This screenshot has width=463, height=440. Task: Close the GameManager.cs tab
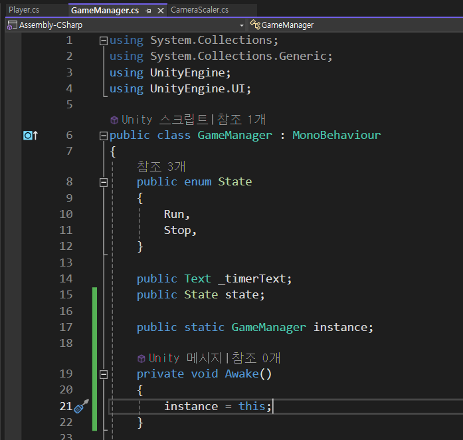[x=161, y=11]
